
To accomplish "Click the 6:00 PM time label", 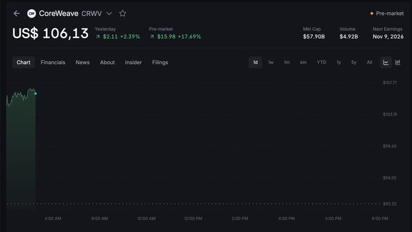I will 333,218.
